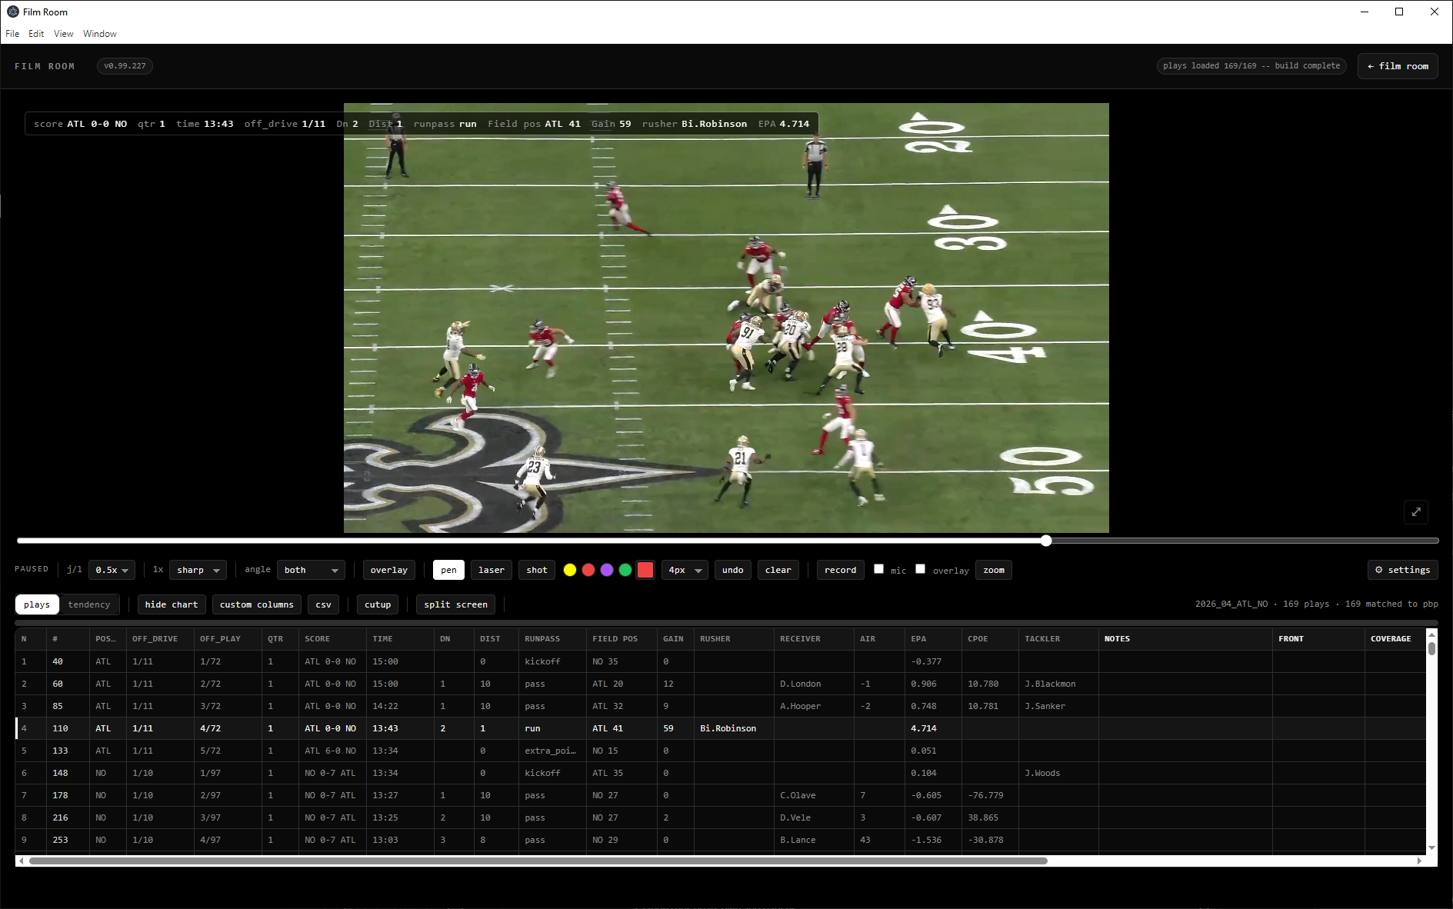Activate the laser pointer tool
1453x909 pixels.
(x=492, y=570)
